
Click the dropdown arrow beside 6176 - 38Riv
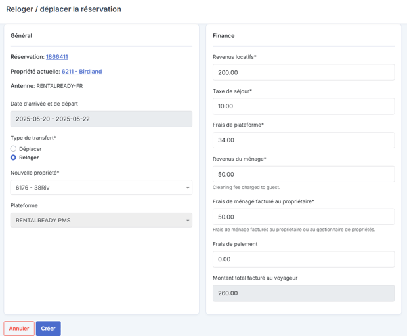coord(188,188)
